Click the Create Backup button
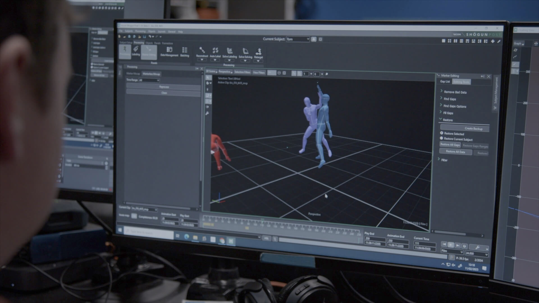This screenshot has height=303, width=539. [x=474, y=128]
